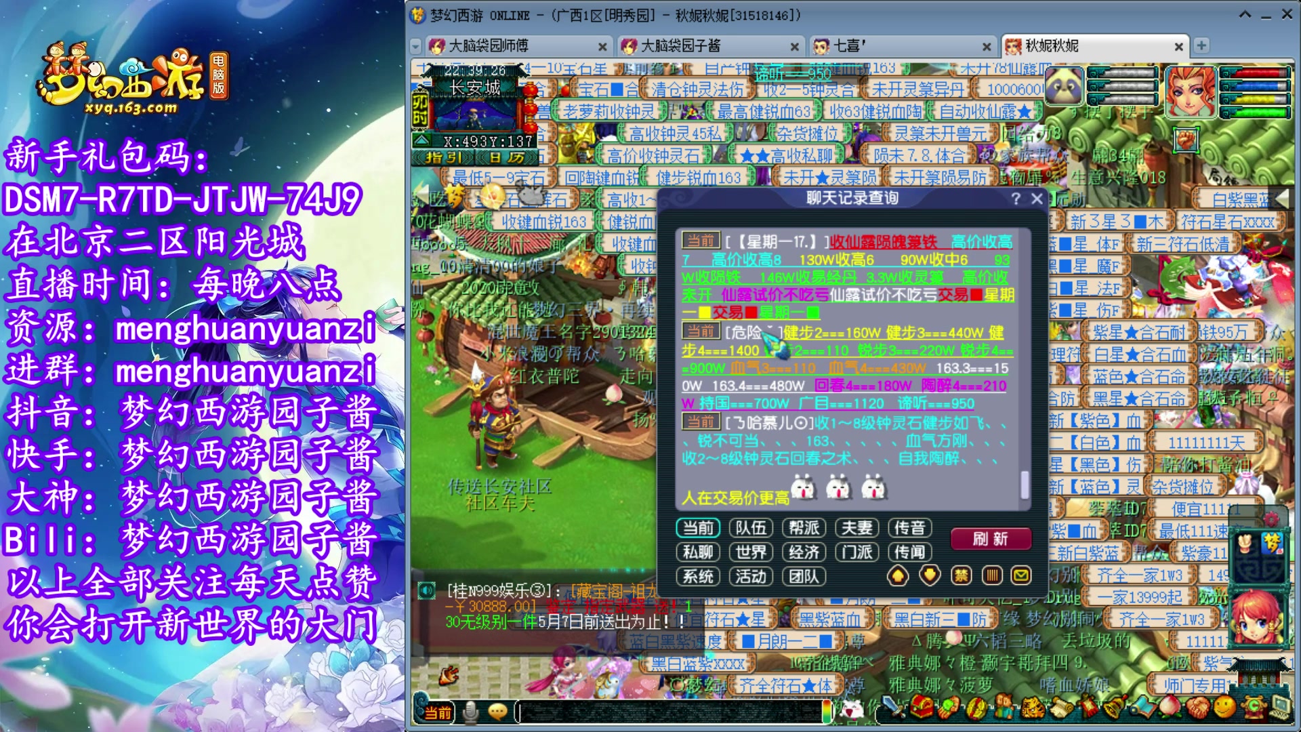The image size is (1301, 732).
Task: Click the microphone voice chat icon
Action: [470, 712]
